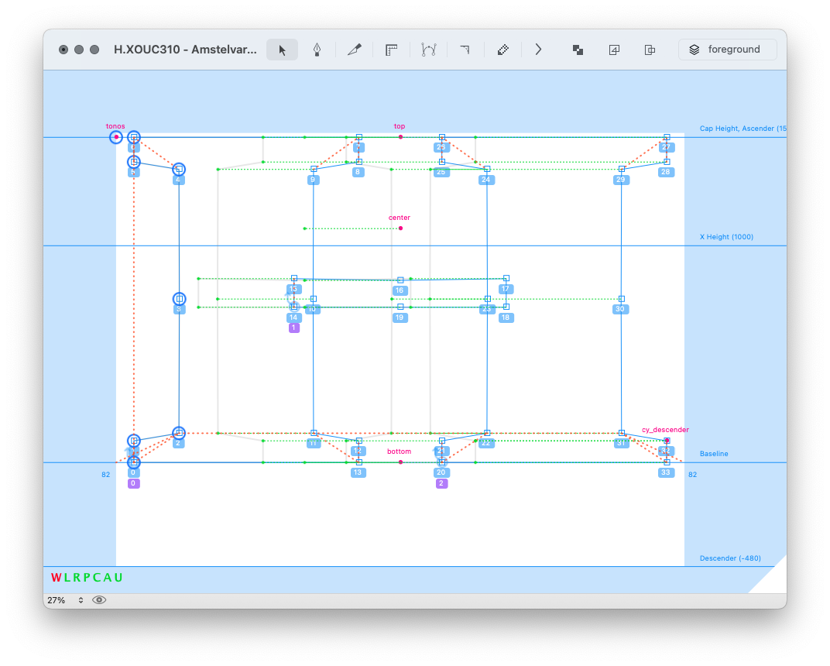
Task: Click the purple contour 2 label
Action: [441, 483]
